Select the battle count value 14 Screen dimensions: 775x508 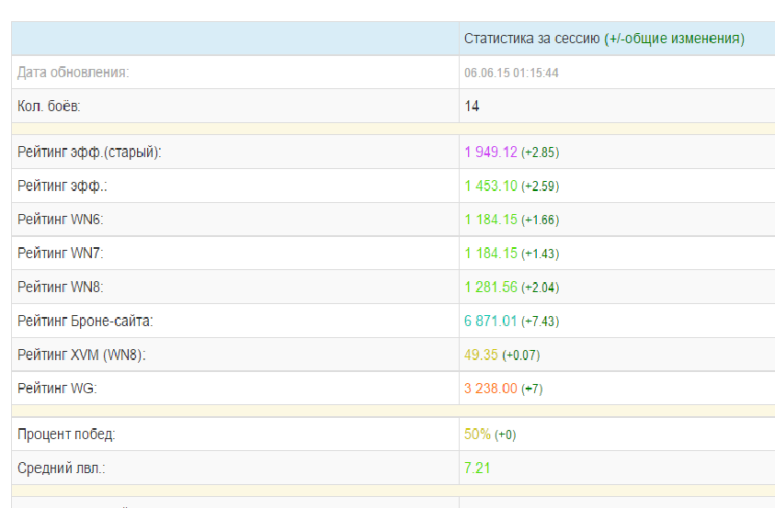click(472, 107)
